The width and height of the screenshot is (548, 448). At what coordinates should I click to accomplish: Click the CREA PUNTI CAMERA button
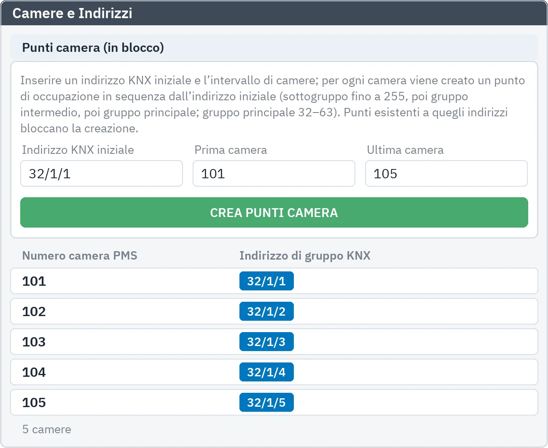point(274,212)
